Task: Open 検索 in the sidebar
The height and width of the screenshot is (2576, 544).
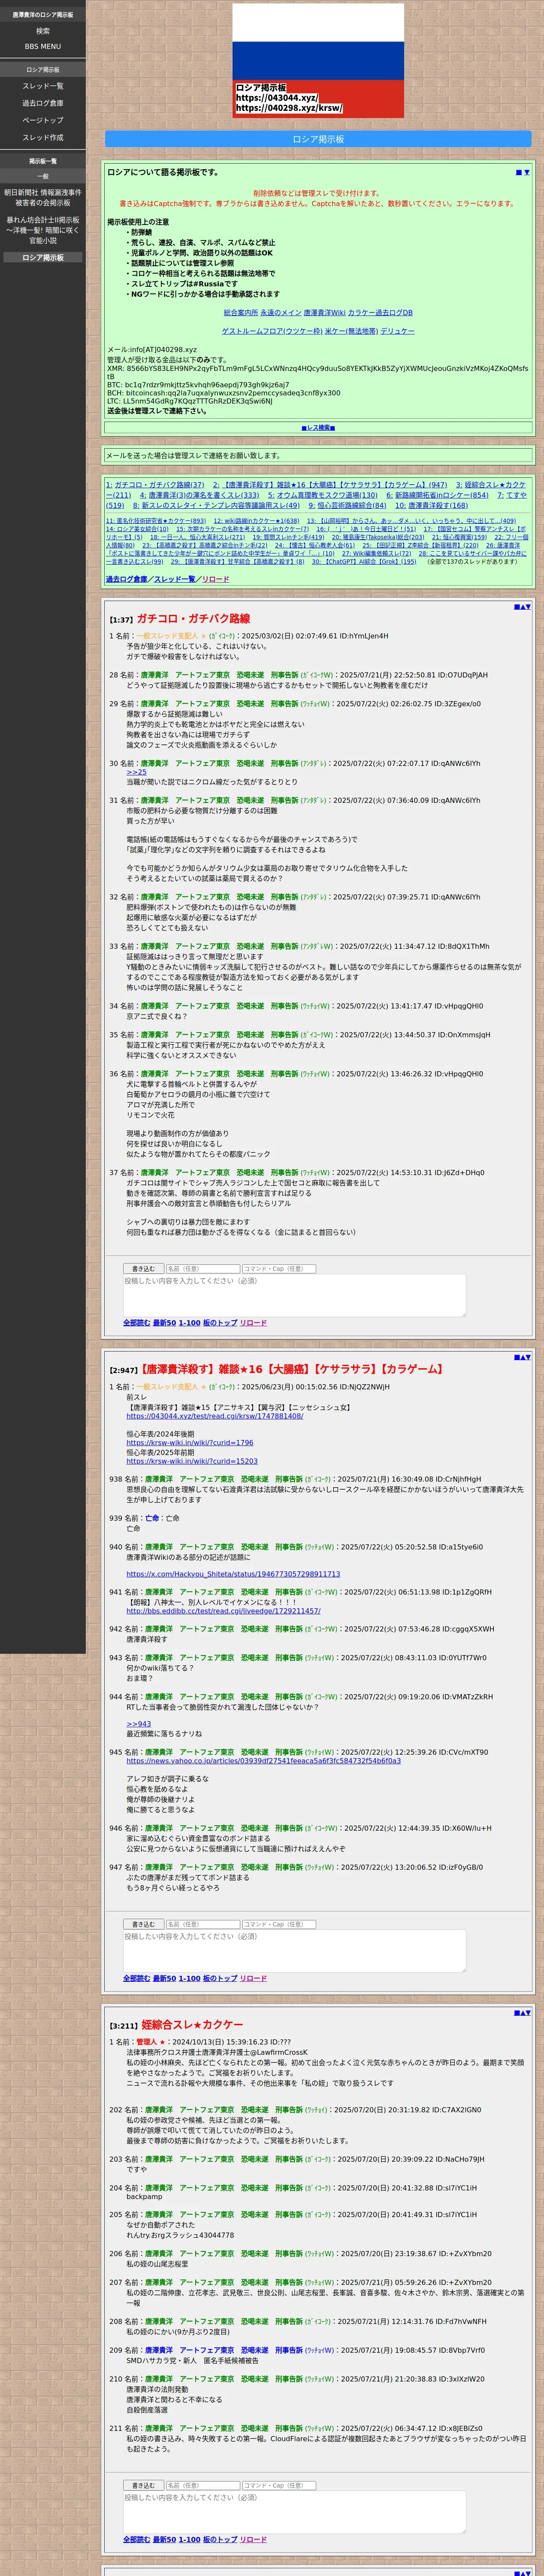Action: (43, 31)
